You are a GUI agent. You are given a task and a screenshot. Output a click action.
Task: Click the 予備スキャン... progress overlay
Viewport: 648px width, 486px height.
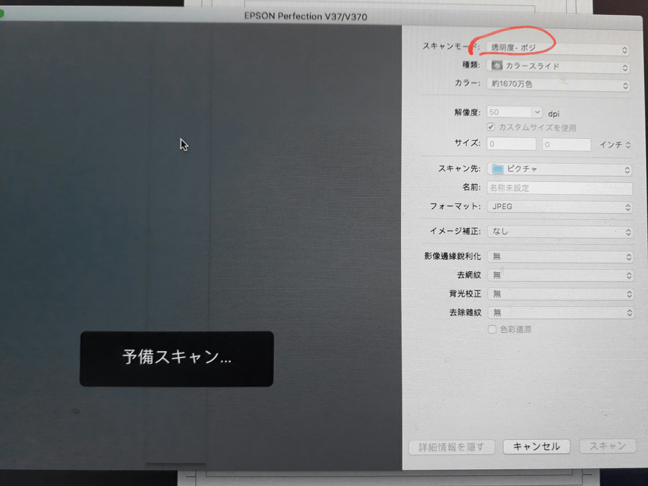(177, 358)
